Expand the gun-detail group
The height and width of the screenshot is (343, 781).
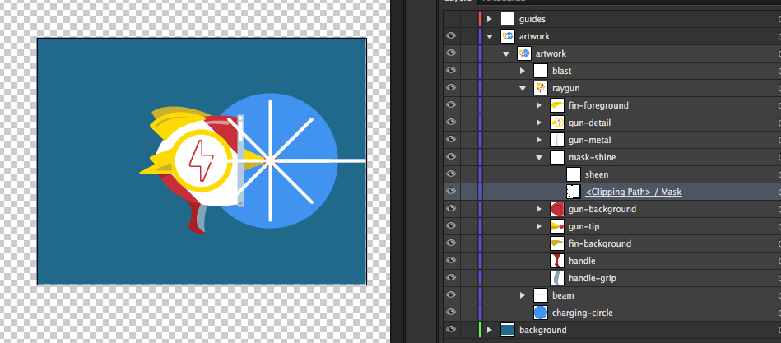coord(539,123)
